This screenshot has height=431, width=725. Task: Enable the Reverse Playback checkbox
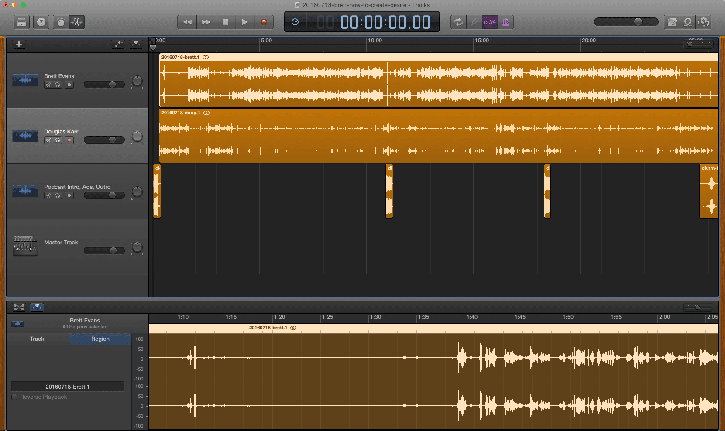(15, 397)
